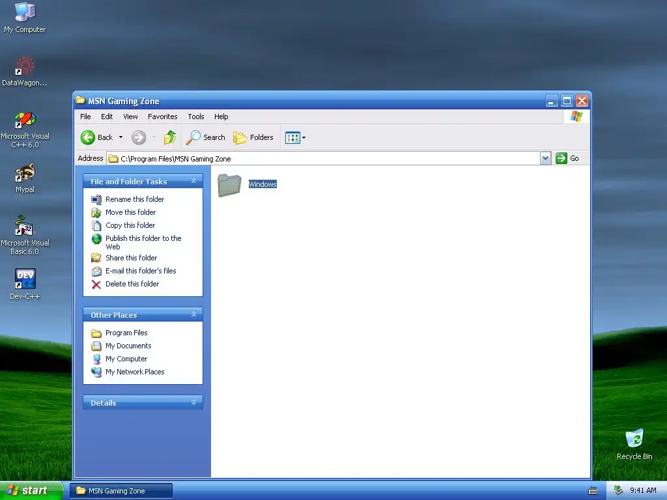Click E-mail this folder's files link

[141, 271]
